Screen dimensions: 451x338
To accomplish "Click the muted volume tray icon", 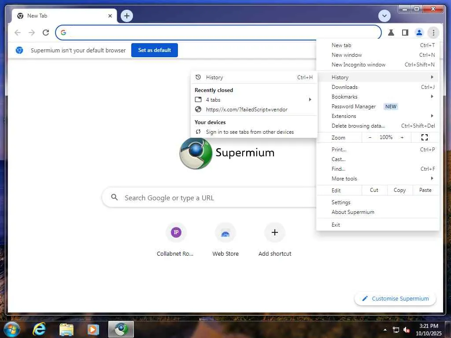I will [x=407, y=330].
